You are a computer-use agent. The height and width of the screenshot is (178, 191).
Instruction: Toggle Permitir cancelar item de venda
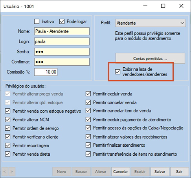pos(88,111)
